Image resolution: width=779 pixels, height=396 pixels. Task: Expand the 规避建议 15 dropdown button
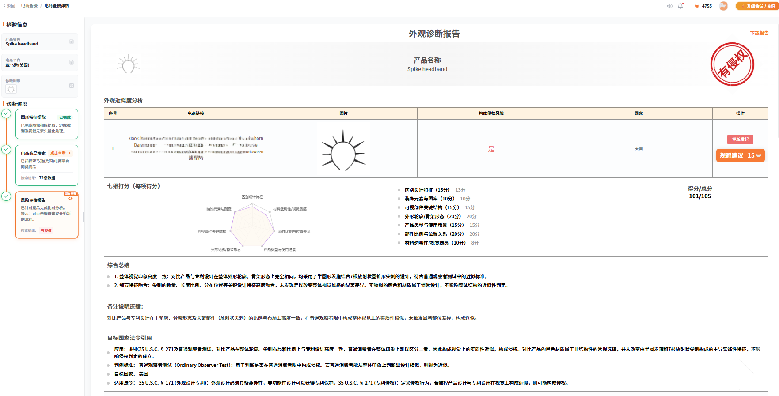(740, 155)
